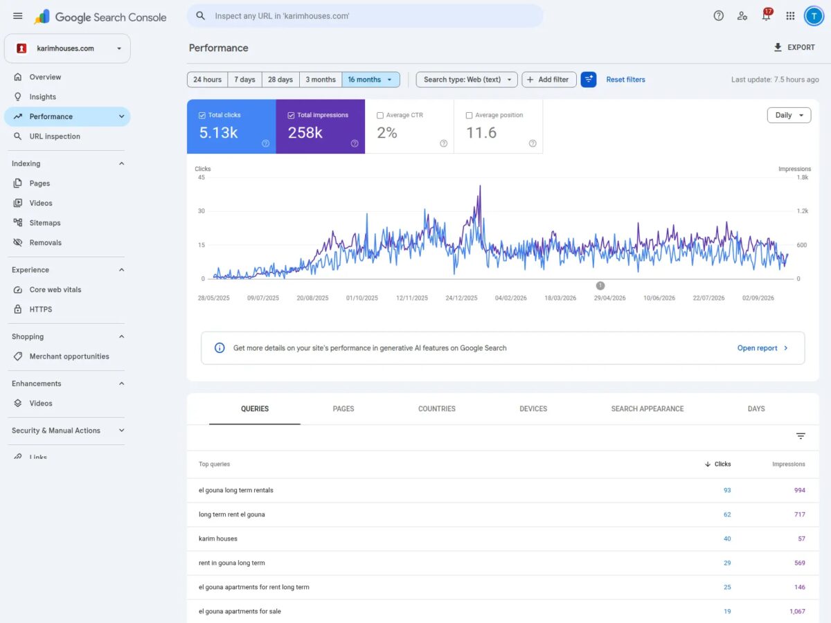Open the Google apps grid
The width and height of the screenshot is (831, 623).
pyautogui.click(x=790, y=16)
